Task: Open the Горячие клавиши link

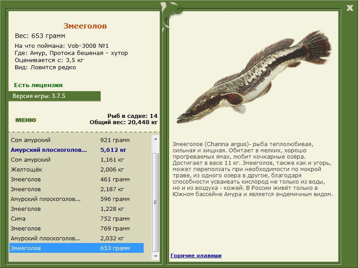Action: coord(196,255)
